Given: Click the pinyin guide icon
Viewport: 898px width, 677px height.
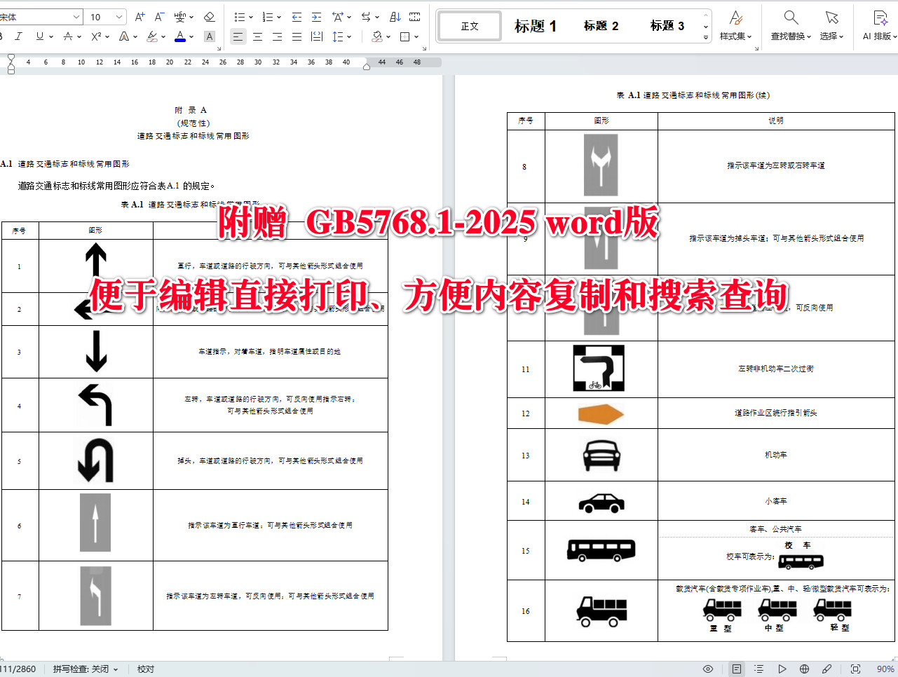Looking at the screenshot, I should coord(181,17).
